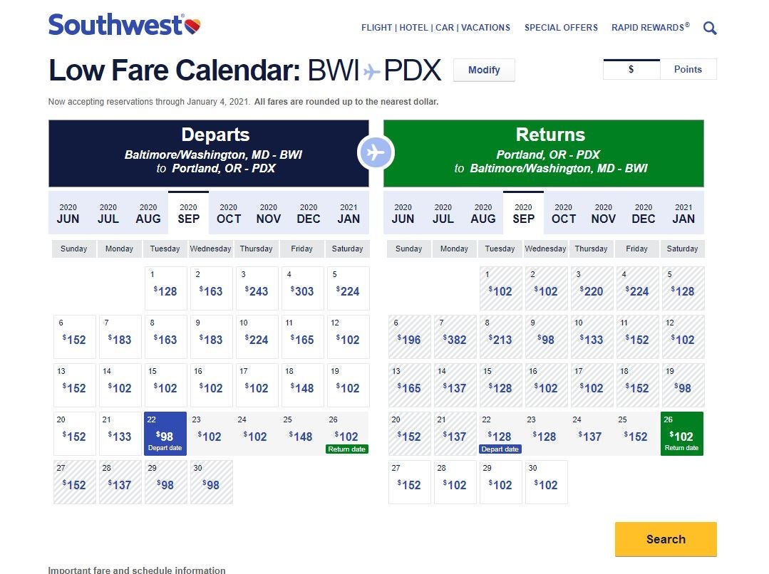
Task: Open Rapid Rewards menu
Action: tap(650, 28)
